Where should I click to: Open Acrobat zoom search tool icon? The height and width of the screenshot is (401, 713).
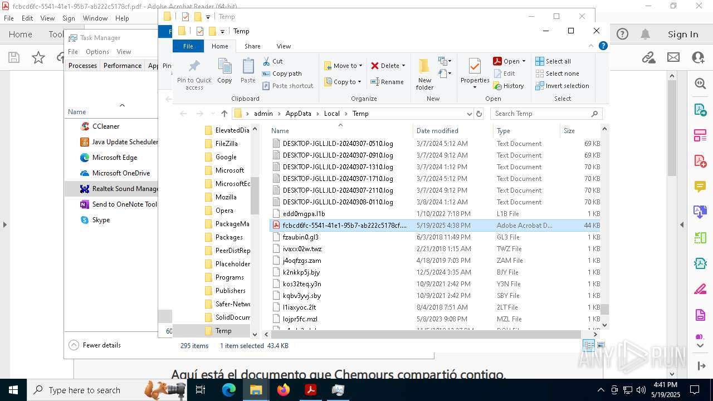pos(700,84)
